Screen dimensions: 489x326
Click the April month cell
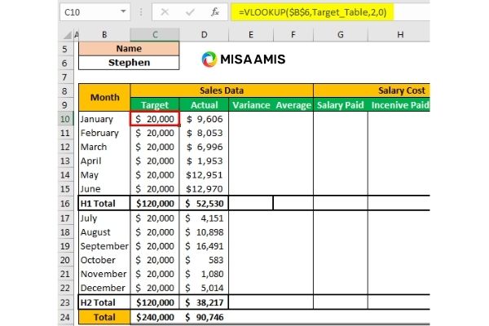click(104, 161)
